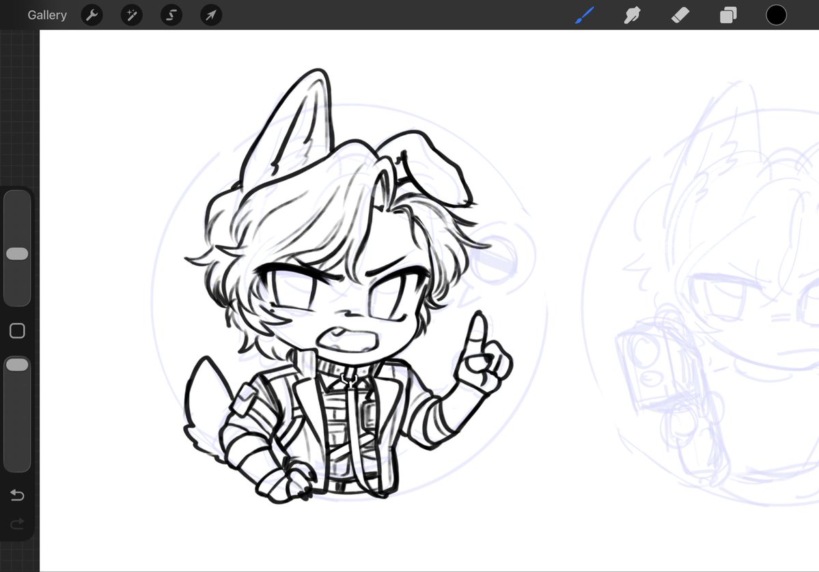The height and width of the screenshot is (572, 819).
Task: Activate the Transform arrow tool
Action: click(x=211, y=15)
